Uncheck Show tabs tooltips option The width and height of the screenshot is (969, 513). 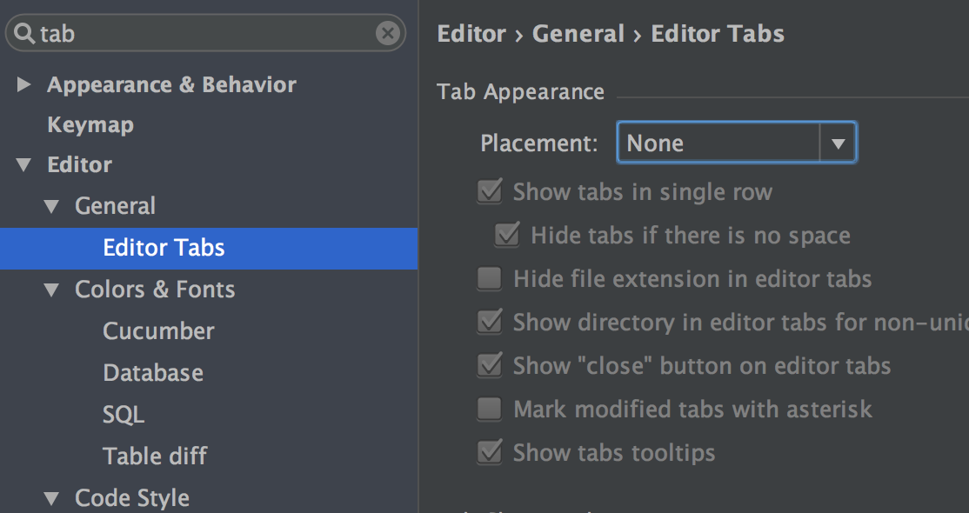click(x=490, y=452)
